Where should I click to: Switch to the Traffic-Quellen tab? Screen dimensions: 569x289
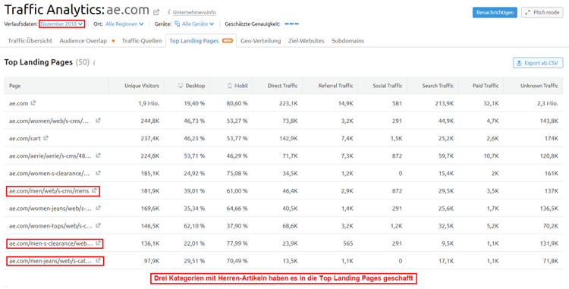click(x=142, y=41)
